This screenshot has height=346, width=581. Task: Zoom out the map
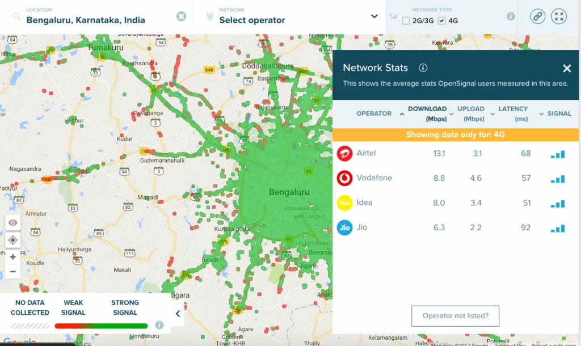(x=13, y=272)
